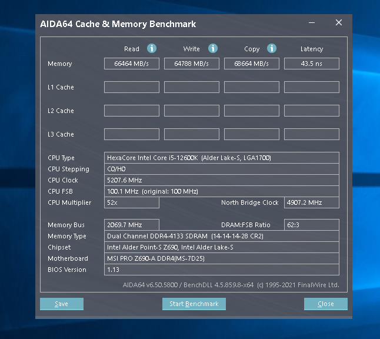This screenshot has width=380, height=339.
Task: Click the empty L2 Cache Latency field
Action: 311,111
